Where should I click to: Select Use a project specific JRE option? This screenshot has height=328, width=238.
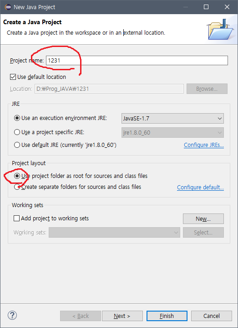[17, 132]
